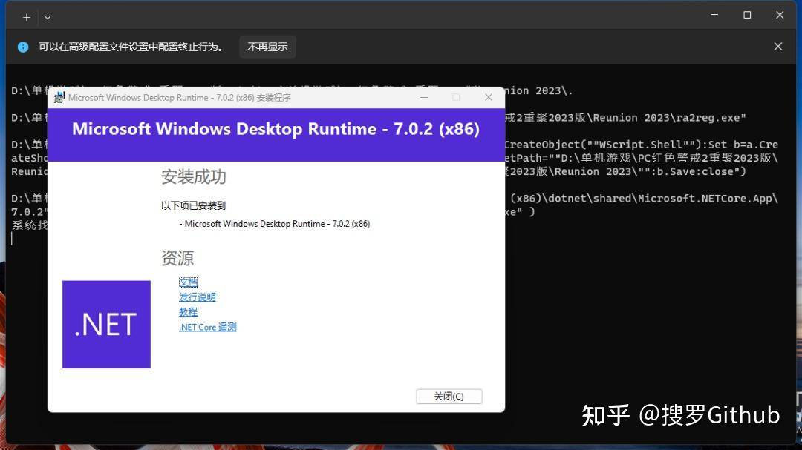Screen dimensions: 802x450
Task: Minimize the .NET Runtime installer dialog
Action: (x=424, y=97)
